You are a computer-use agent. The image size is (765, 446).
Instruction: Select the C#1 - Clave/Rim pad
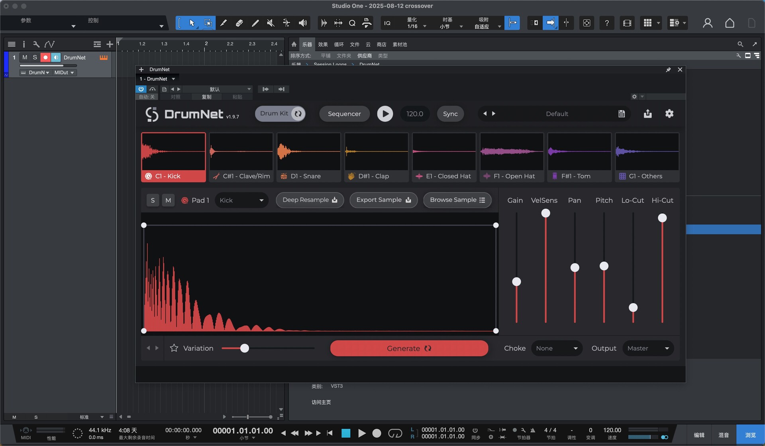241,157
